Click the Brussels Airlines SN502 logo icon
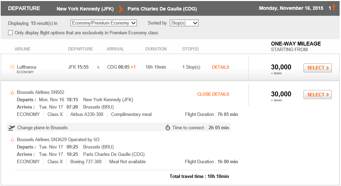This screenshot has height=186, width=341. 12,92
